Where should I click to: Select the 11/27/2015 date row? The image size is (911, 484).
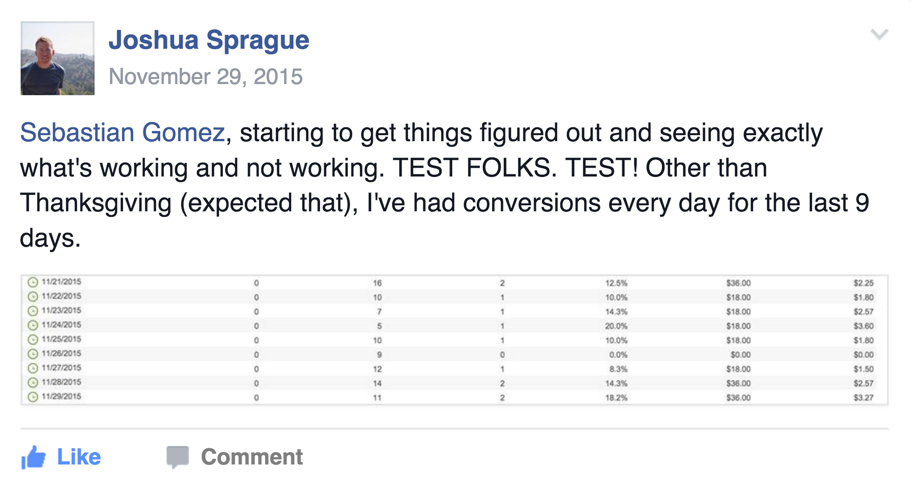(61, 368)
